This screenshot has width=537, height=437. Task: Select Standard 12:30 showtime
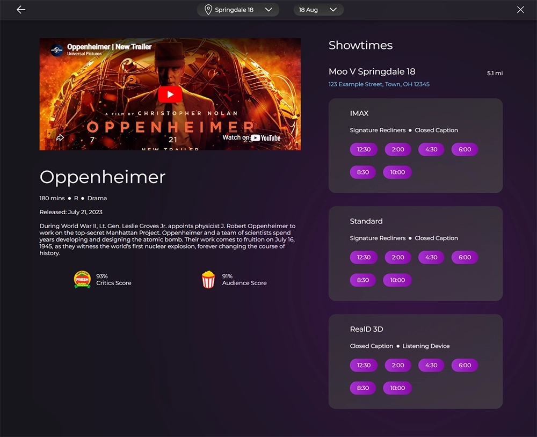point(364,257)
